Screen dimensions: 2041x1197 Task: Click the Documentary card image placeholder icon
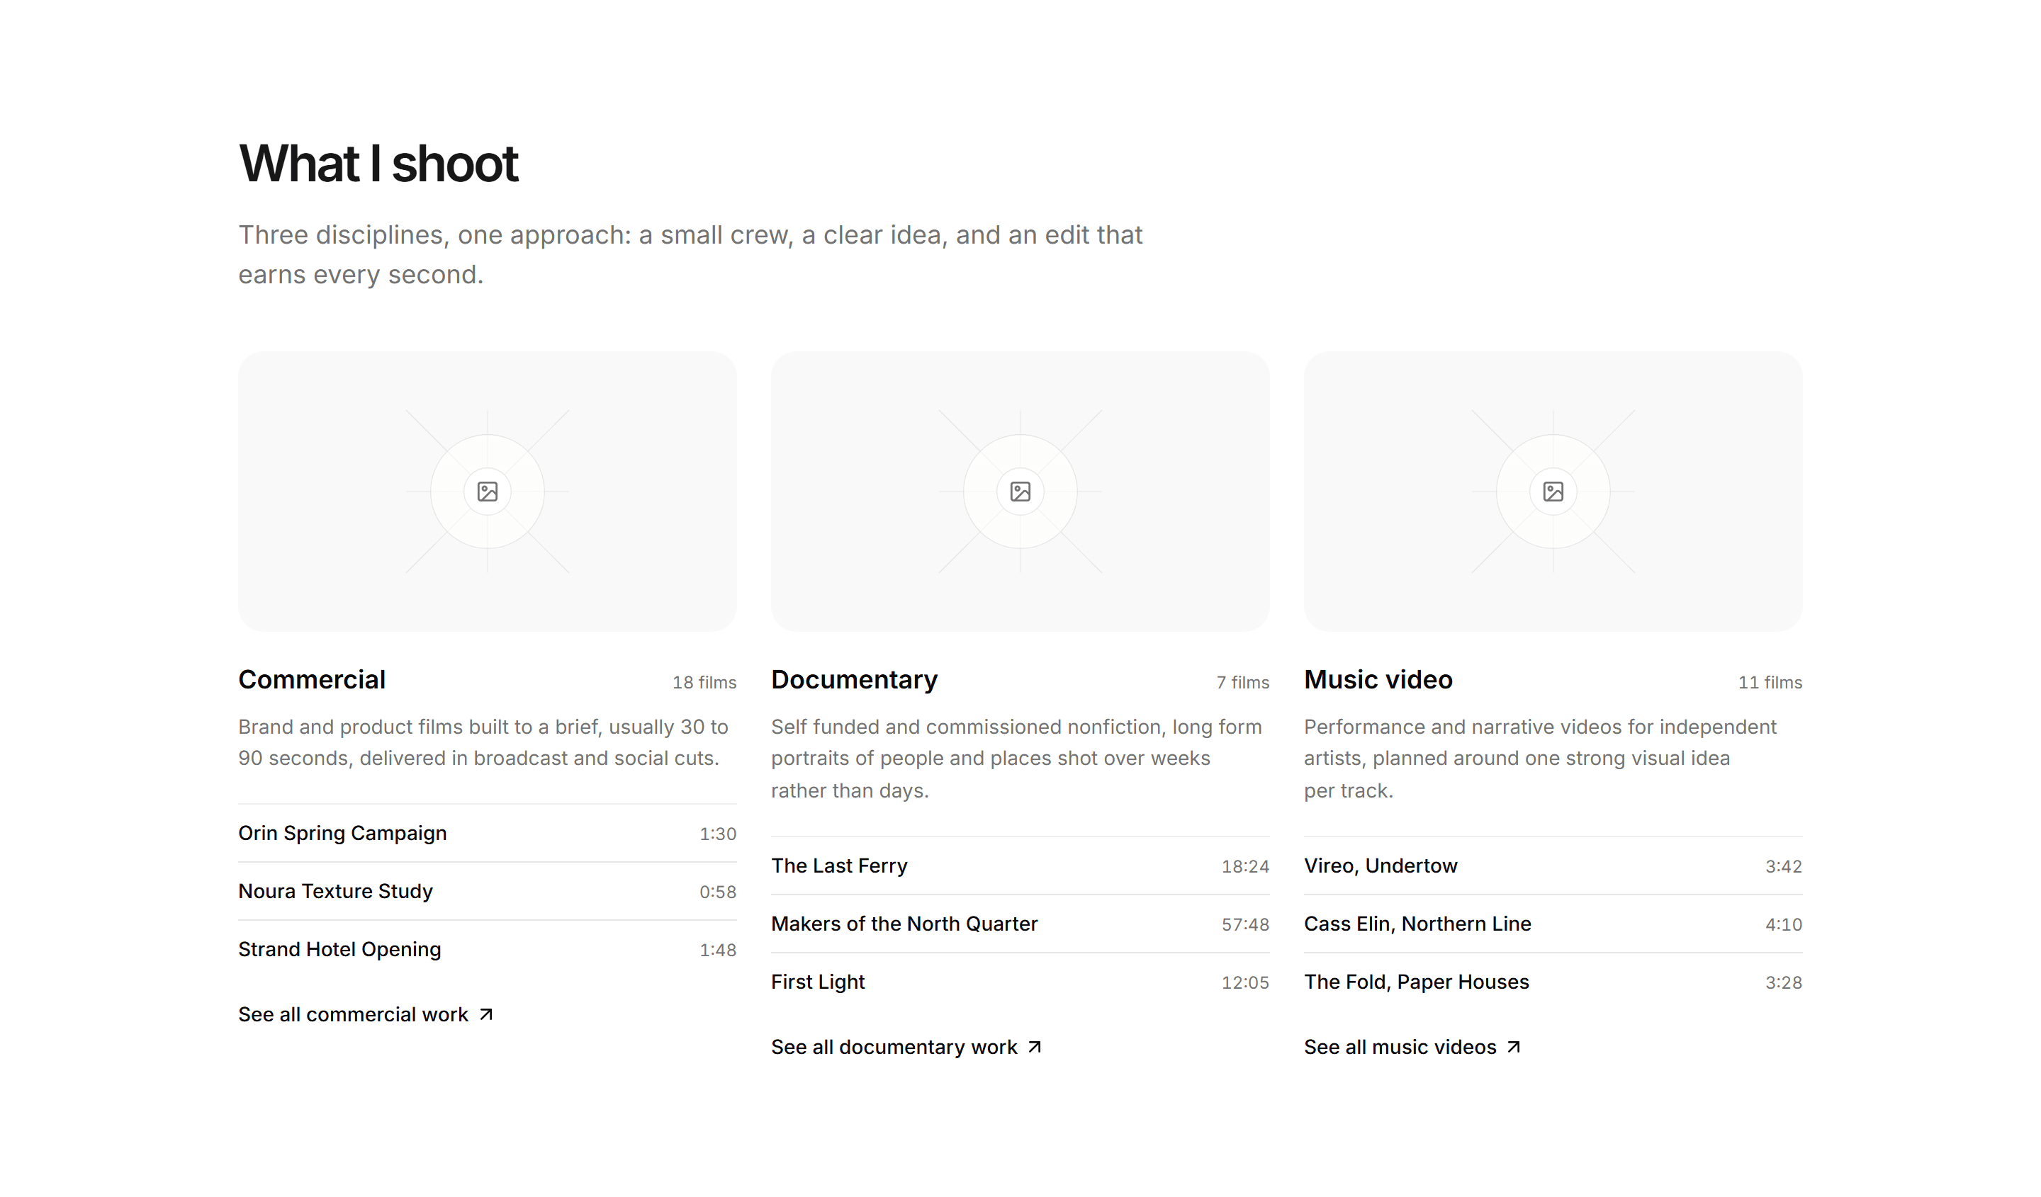coord(1020,492)
